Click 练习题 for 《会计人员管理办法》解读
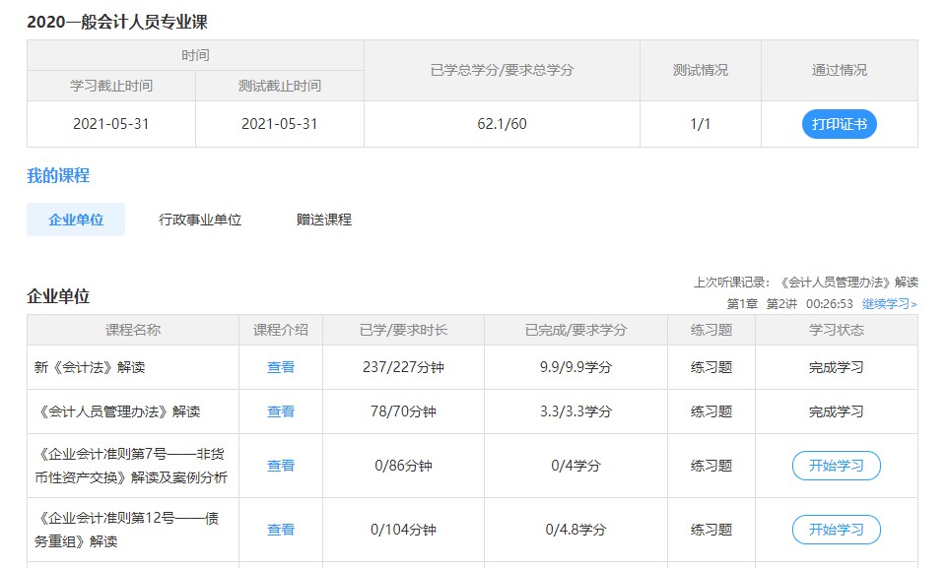 click(710, 410)
